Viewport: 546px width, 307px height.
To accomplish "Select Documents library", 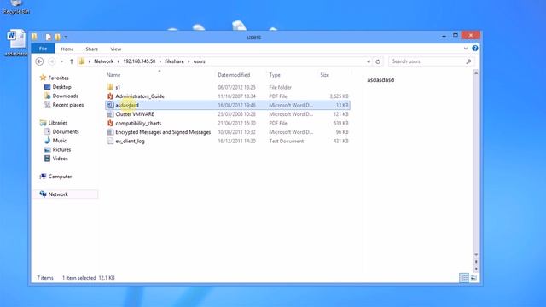I will (66, 132).
